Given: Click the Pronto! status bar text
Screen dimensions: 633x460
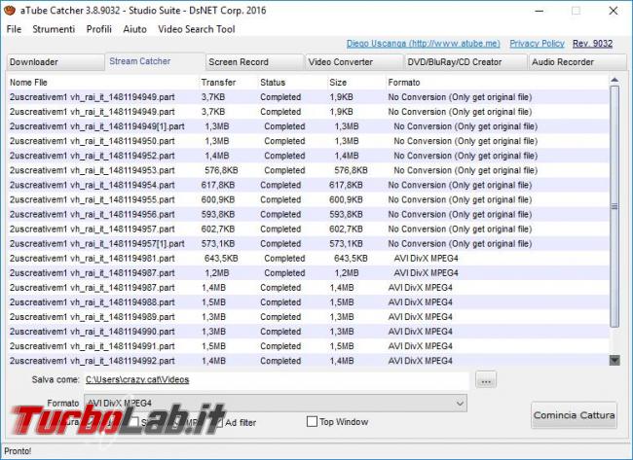Looking at the screenshot, I should (18, 451).
